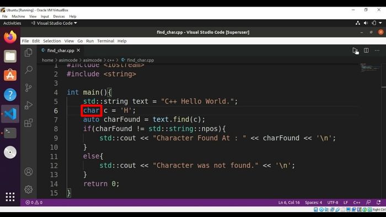
Task: Open the Run menu
Action: pos(90,41)
